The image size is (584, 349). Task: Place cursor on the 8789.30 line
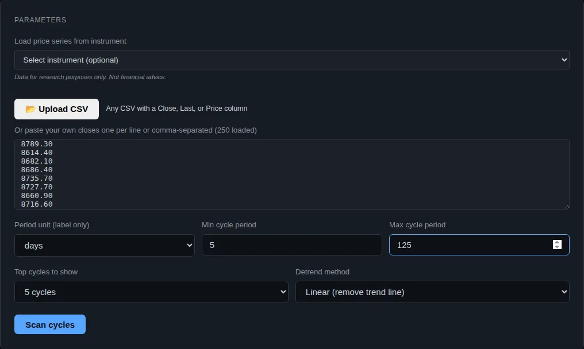(37, 144)
